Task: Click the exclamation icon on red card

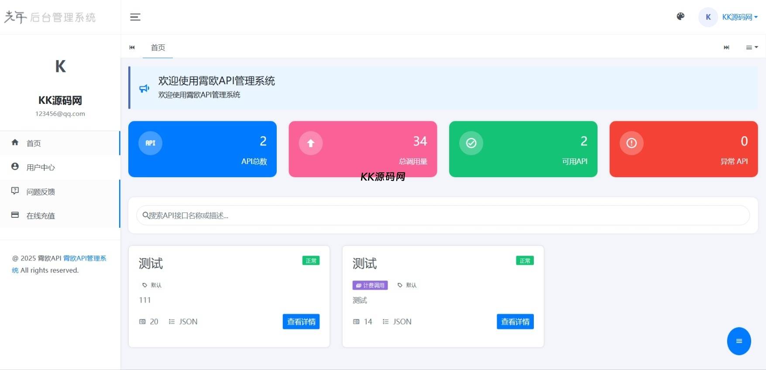Action: coord(632,143)
